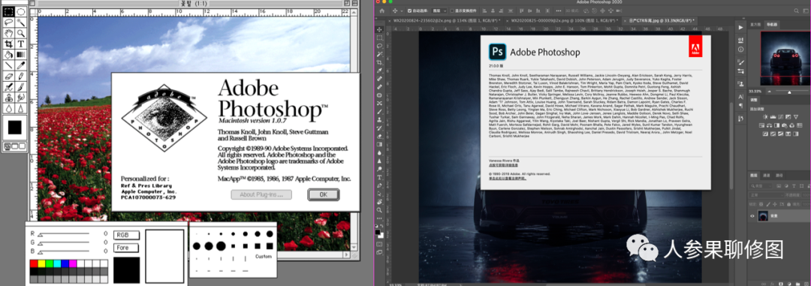Select the magic wand tool in Photoshop 1.0
Image resolution: width=811 pixels, height=286 pixels.
pyautogui.click(x=21, y=23)
